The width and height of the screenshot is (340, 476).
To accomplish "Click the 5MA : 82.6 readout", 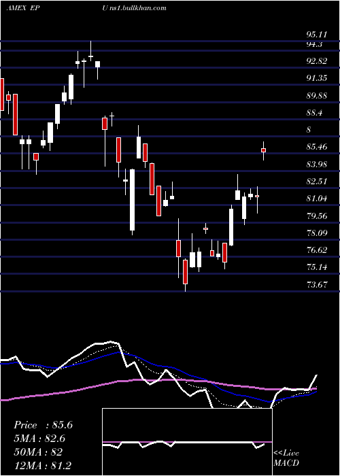I will pyautogui.click(x=39, y=439).
